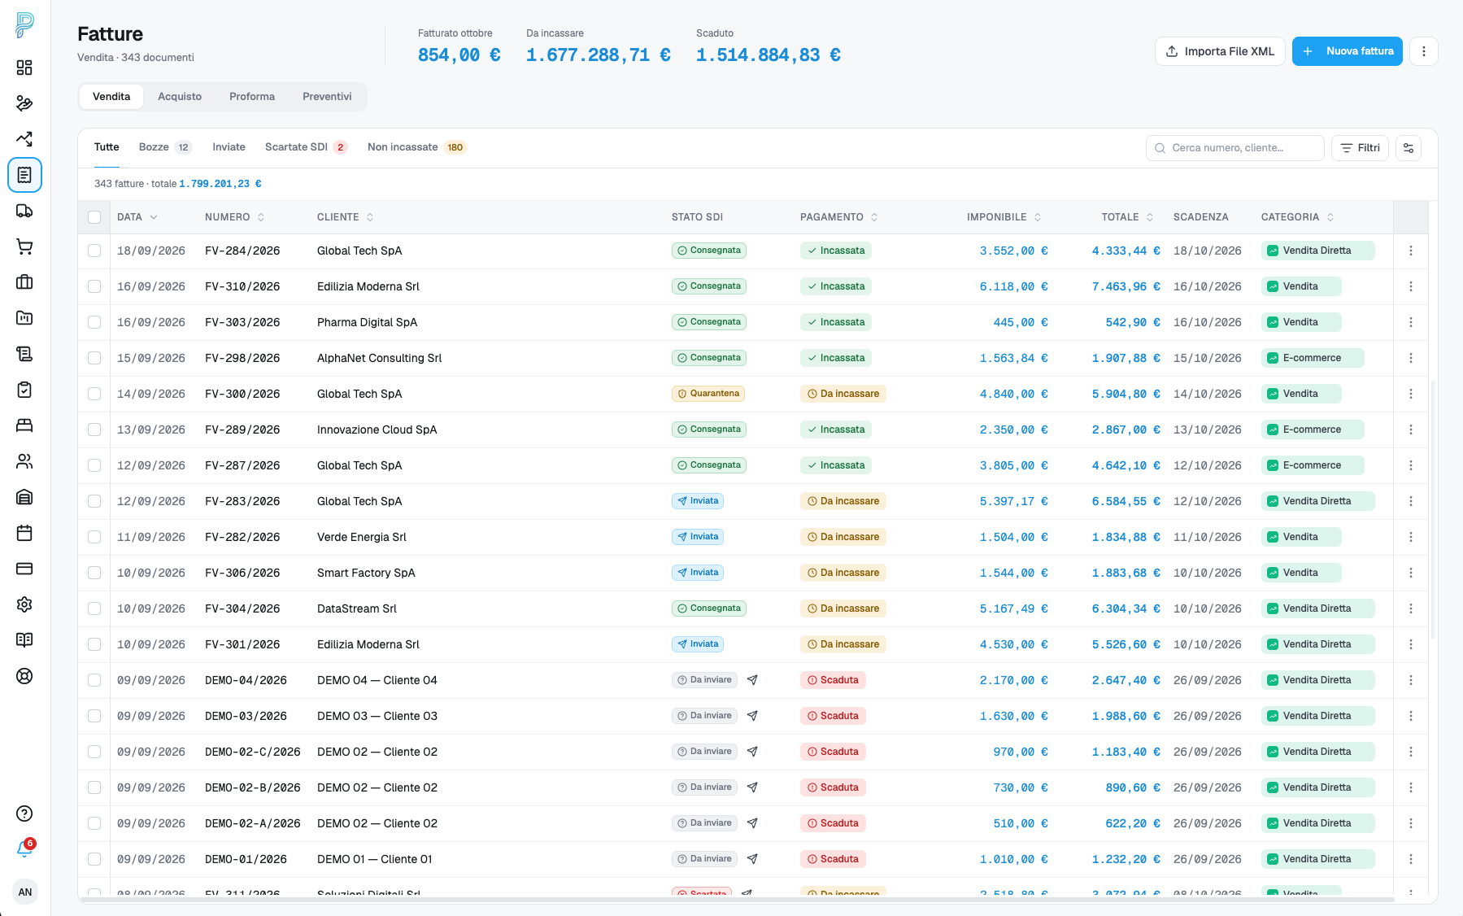Open the calendar icon in sidebar
The width and height of the screenshot is (1463, 916).
[x=24, y=533]
